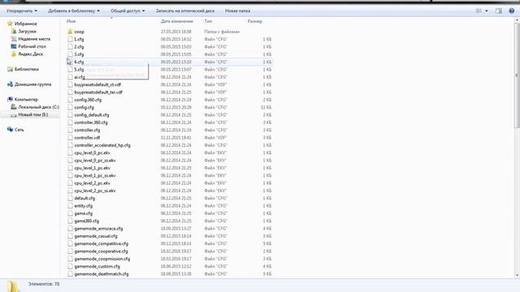Select the game360.cfg file name
Screen dimensions: 520x292
coord(87,221)
